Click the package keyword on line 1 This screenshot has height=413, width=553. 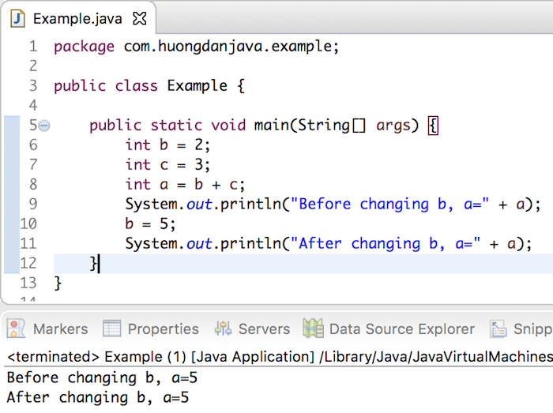click(84, 47)
